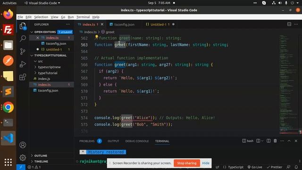Open the Run menu
This screenshot has height=170, width=302.
(71, 17)
